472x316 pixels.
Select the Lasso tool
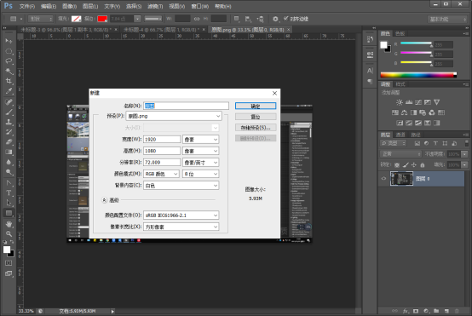[x=9, y=61]
